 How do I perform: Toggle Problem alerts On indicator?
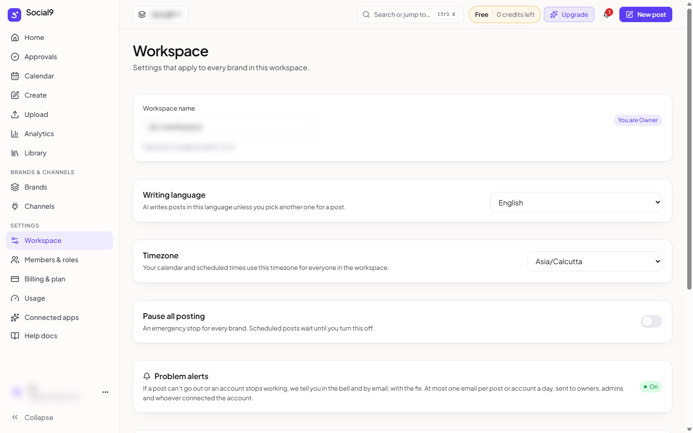(651, 387)
